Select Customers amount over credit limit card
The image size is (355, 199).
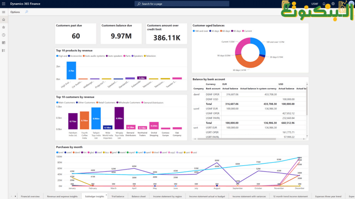(x=167, y=33)
